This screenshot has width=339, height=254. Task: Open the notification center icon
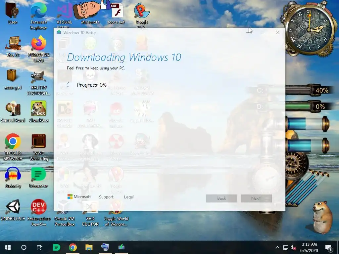click(328, 247)
